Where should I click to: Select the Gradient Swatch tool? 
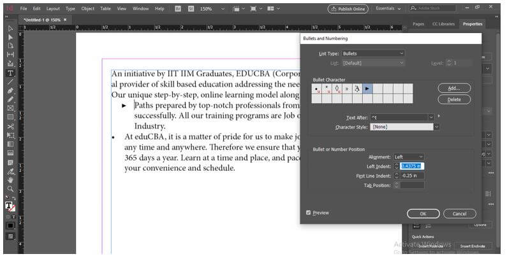tap(10, 144)
